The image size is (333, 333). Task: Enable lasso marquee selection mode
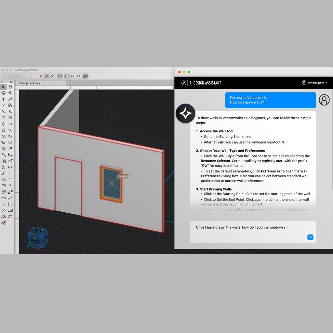[73, 76]
